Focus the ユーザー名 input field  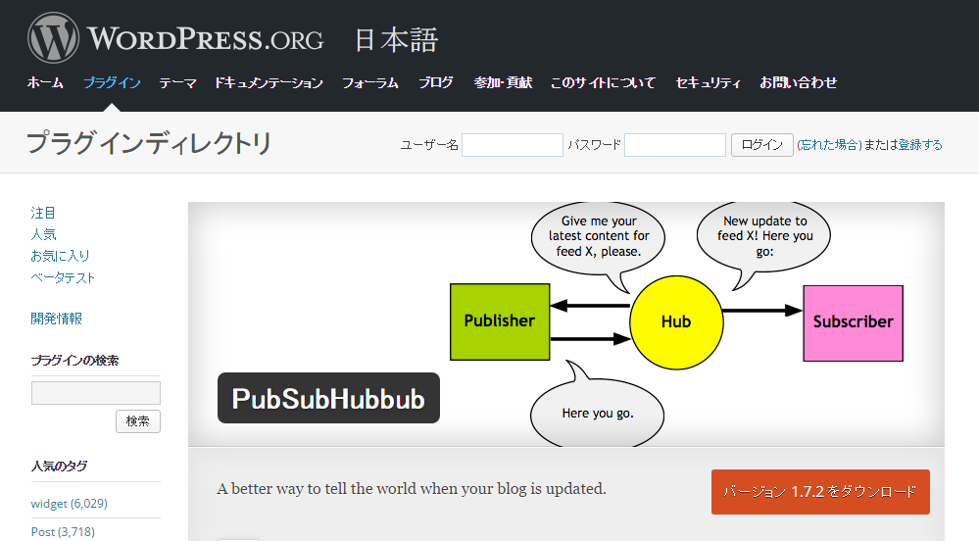pyautogui.click(x=513, y=145)
